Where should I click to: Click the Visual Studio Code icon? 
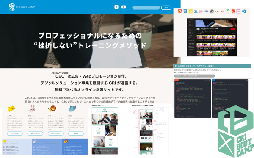244,11
